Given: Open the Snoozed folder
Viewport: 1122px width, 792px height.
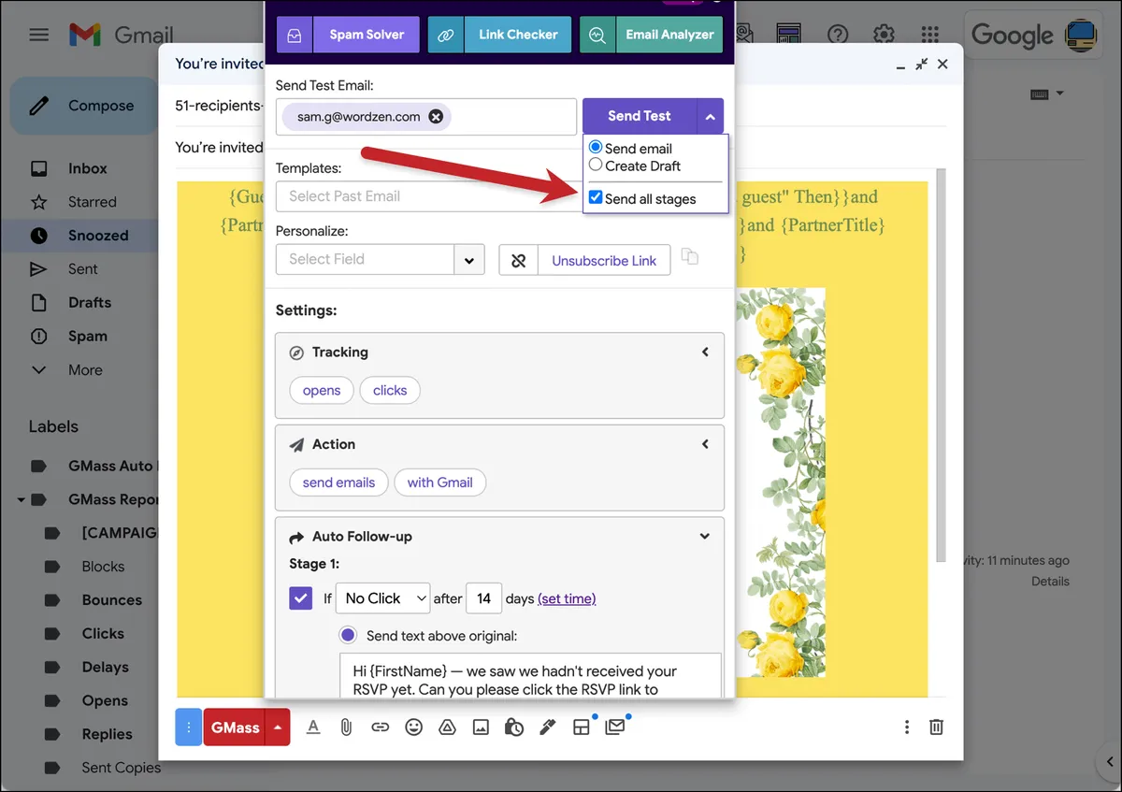Looking at the screenshot, I should coord(98,236).
